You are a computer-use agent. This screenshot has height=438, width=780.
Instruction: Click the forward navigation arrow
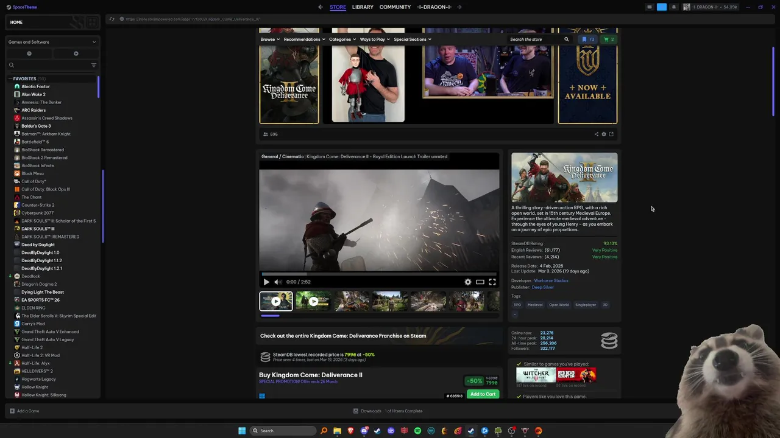(x=459, y=7)
